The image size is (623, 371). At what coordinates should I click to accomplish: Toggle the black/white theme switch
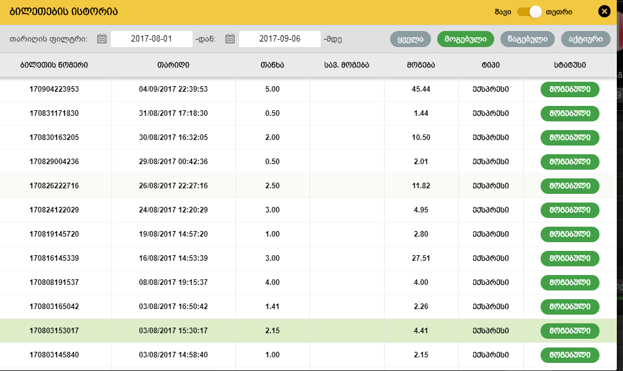pyautogui.click(x=529, y=12)
